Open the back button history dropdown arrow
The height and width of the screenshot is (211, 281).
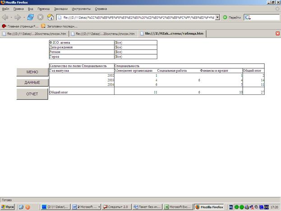click(12, 17)
